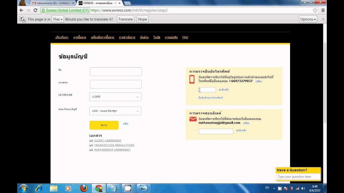
Task: Open the เครื่องมือการซื้อขาย menu item
Action: click(102, 38)
